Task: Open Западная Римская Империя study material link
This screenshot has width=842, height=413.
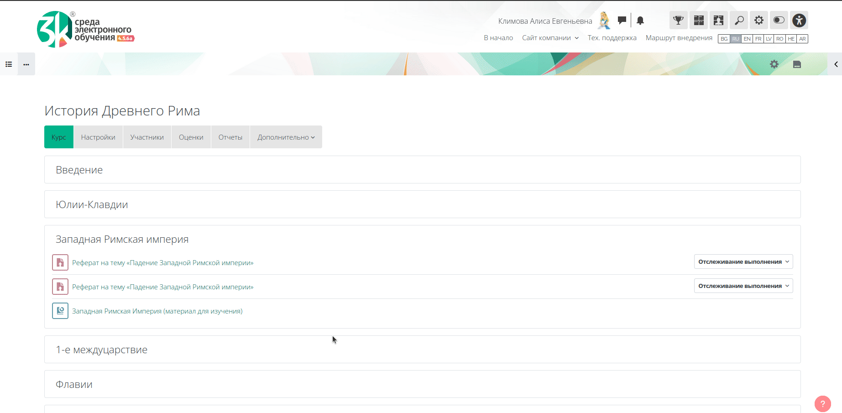Action: coord(157,311)
